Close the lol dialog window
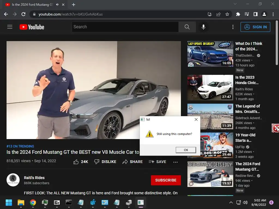Screen dimensions: 279x209 click(x=196, y=119)
